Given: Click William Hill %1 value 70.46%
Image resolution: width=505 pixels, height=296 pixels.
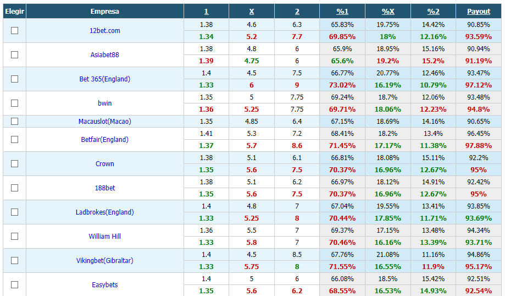Looking at the screenshot, I should 342,243.
